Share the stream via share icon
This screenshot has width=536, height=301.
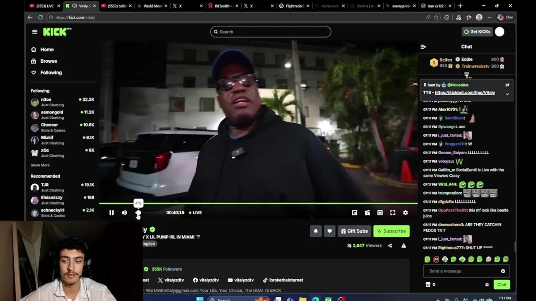(x=390, y=246)
